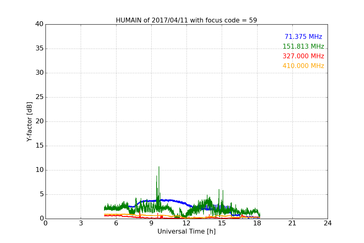Image resolution: width=364 pixels, height=243 pixels.
Task: Select the 410.000 MHz legend label
Action: (x=303, y=66)
